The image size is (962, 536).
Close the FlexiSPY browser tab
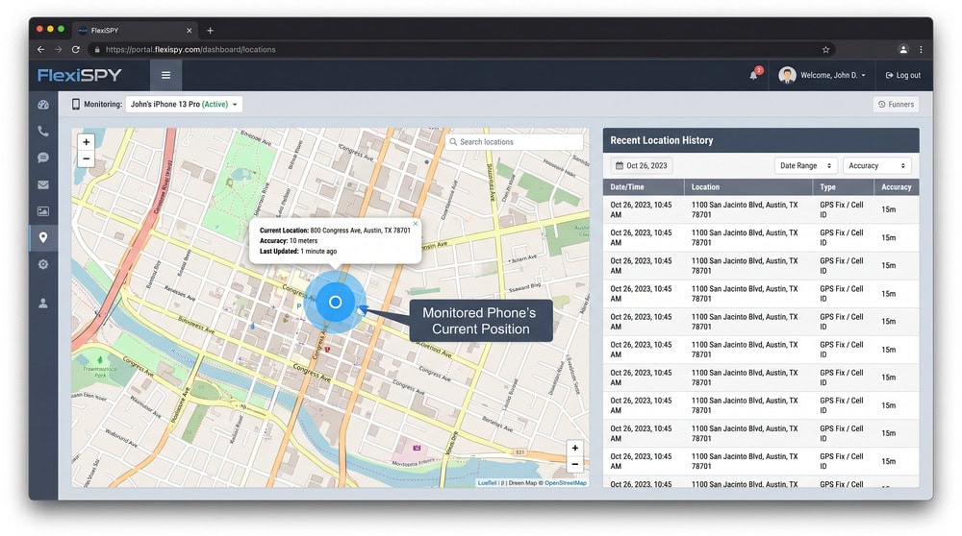pos(189,30)
